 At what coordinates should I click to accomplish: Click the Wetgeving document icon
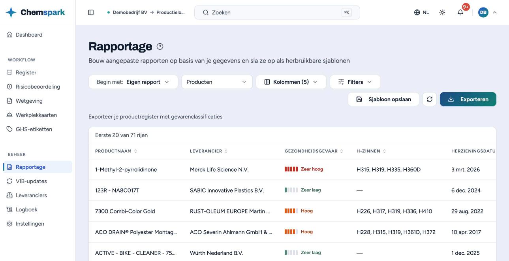(x=10, y=101)
